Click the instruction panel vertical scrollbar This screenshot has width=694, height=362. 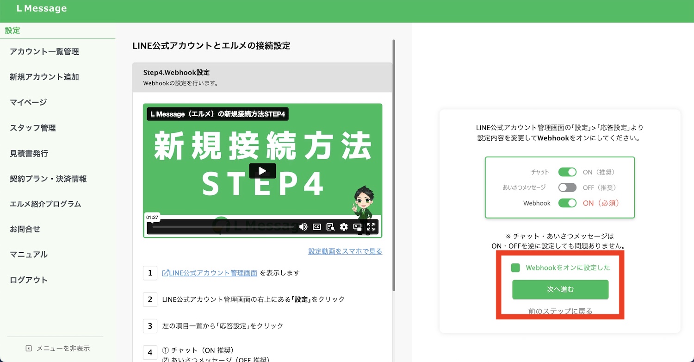point(394,165)
